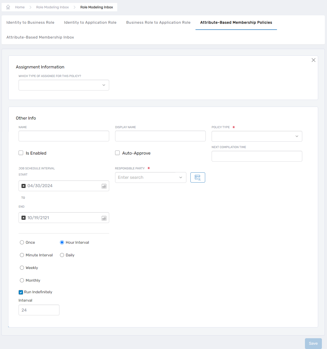327x349 pixels.
Task: Select the Once schedule option
Action: tap(22, 242)
